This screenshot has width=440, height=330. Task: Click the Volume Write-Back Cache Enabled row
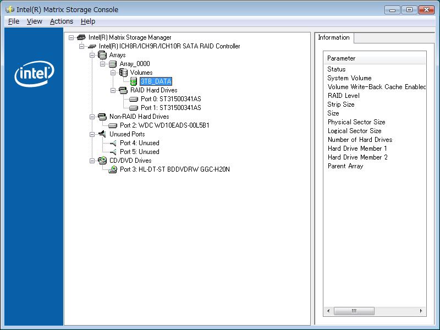[x=375, y=87]
